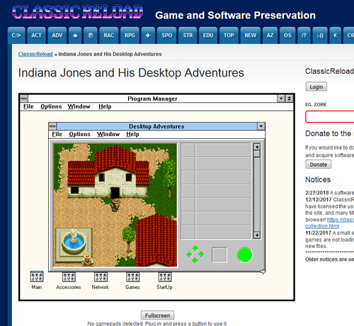This screenshot has height=326, width=354.
Task: Open the Desktop Adventures Window menu
Action: pos(108,134)
